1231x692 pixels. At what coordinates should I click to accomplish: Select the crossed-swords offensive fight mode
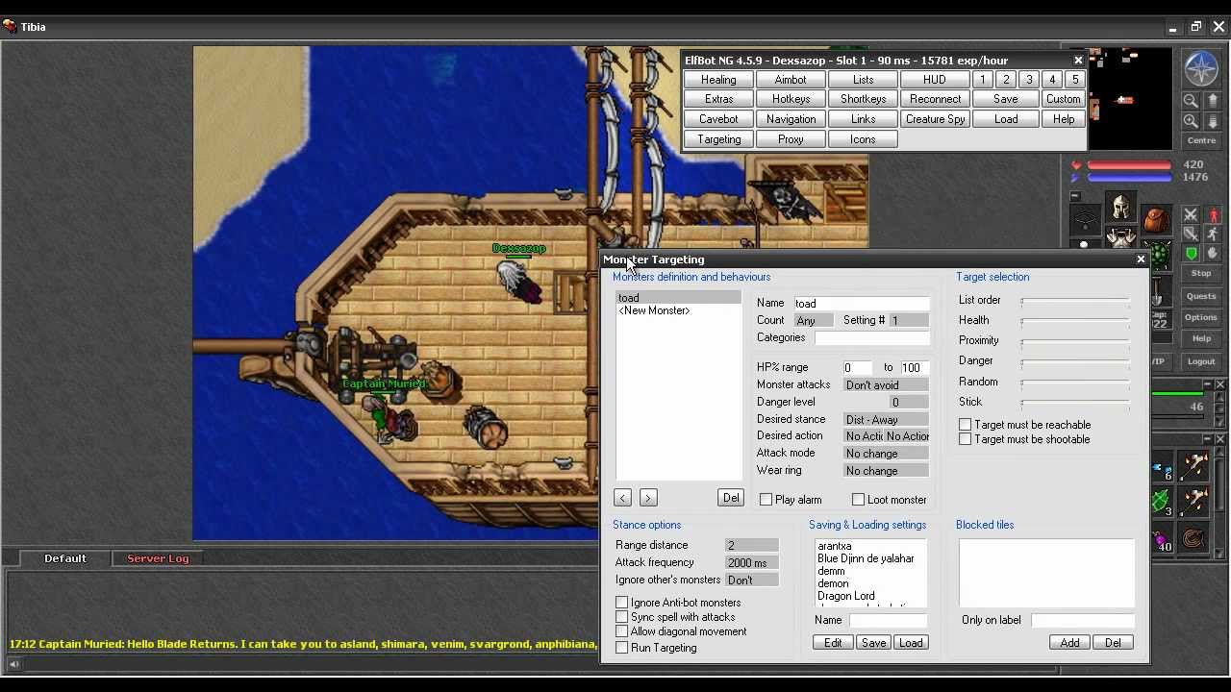1191,215
